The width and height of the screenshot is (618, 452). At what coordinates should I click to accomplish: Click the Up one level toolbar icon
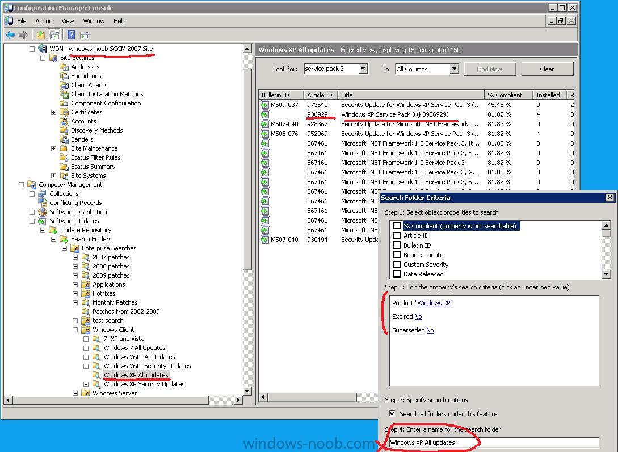pyautogui.click(x=41, y=35)
